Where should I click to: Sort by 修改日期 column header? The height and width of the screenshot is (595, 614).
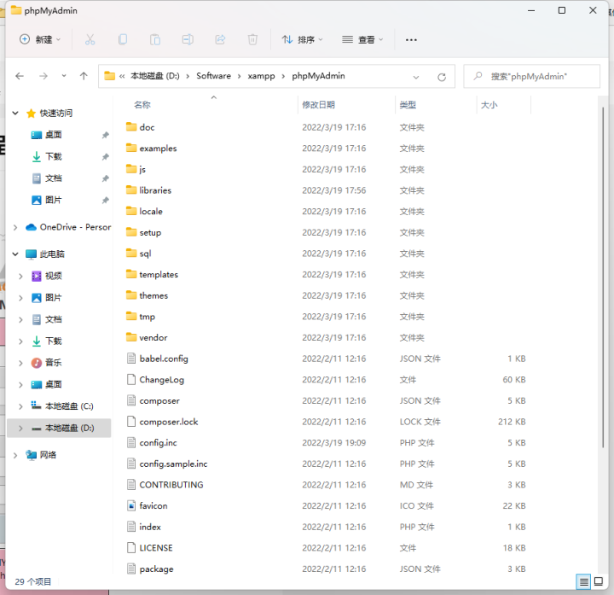(318, 105)
